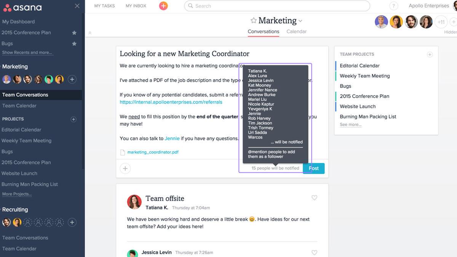457x257 pixels.
Task: Add a team project via plus icon
Action: pos(430,54)
